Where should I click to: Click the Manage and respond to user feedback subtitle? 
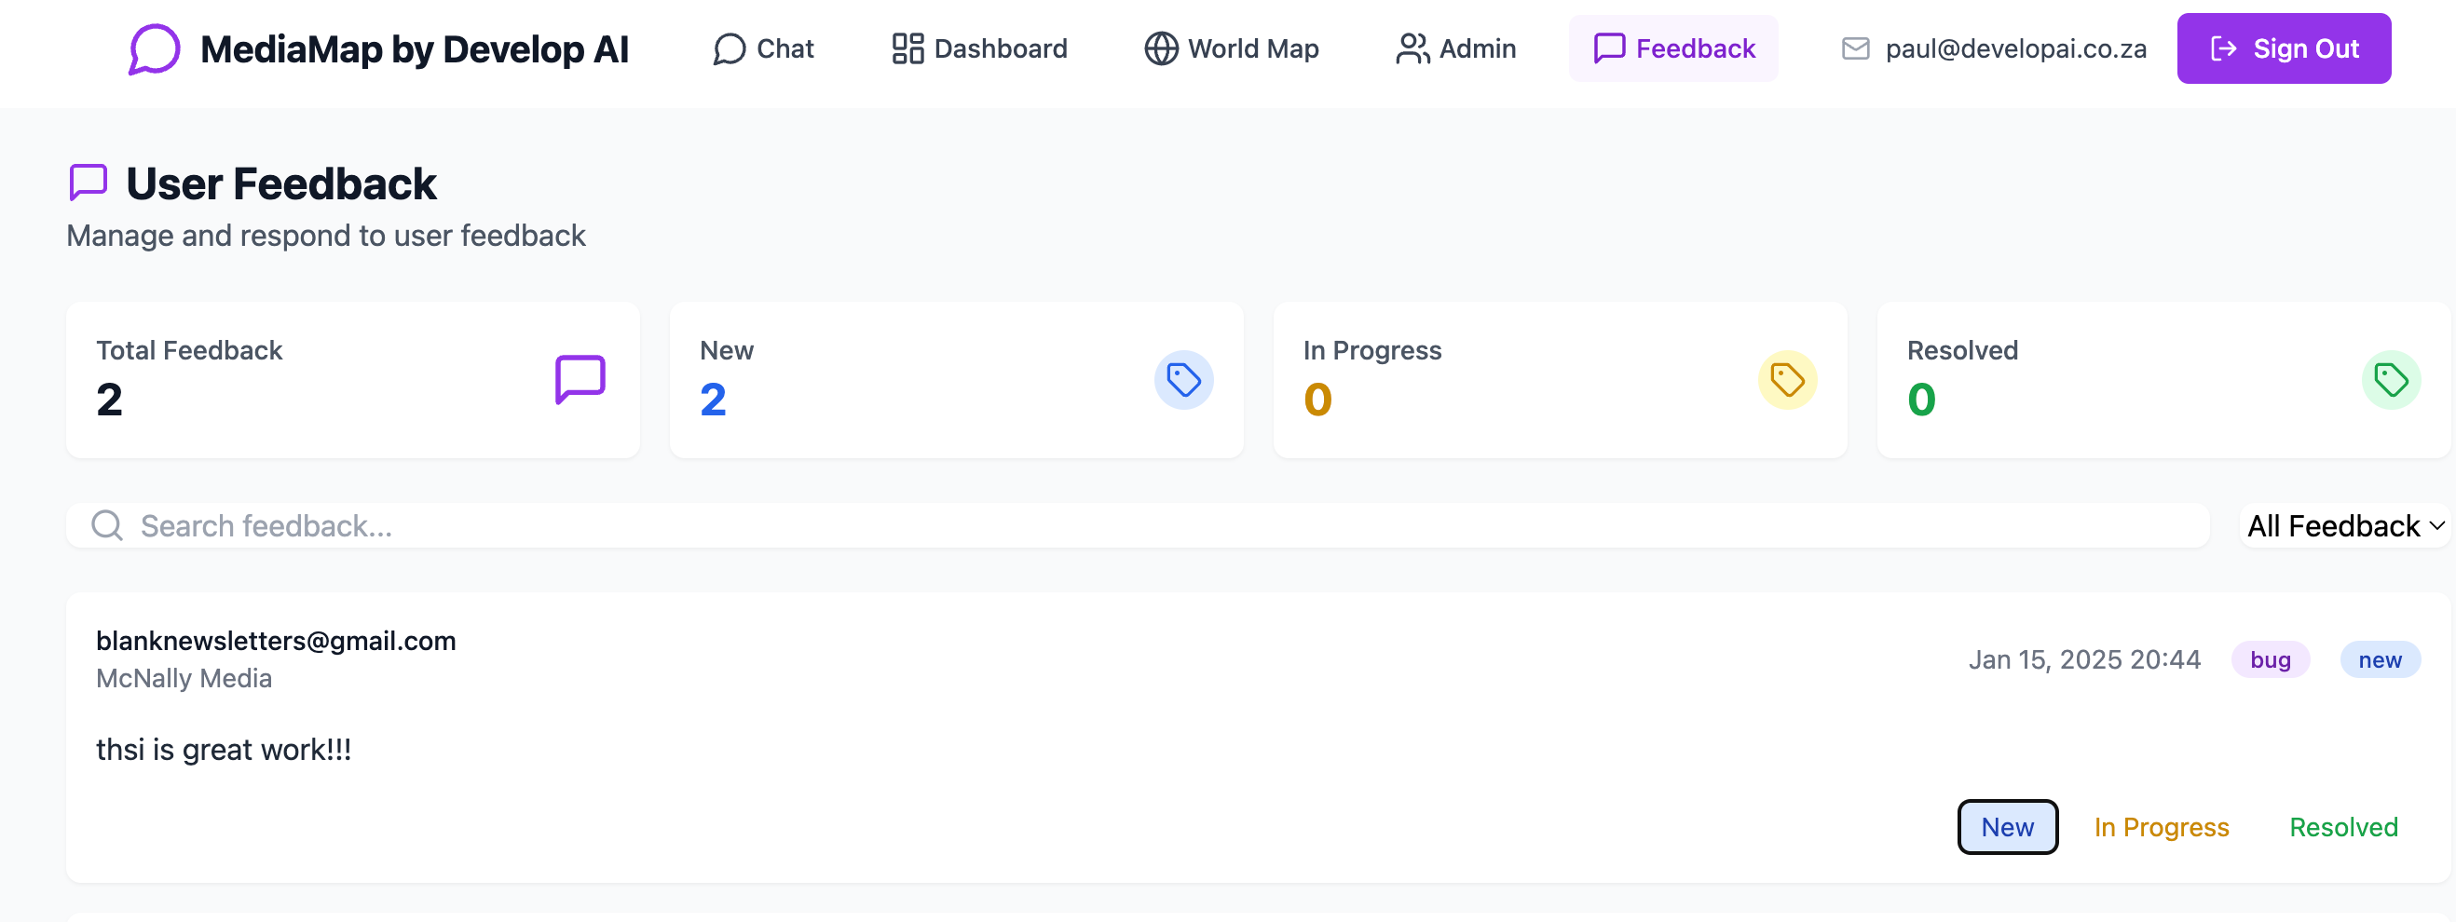click(326, 236)
